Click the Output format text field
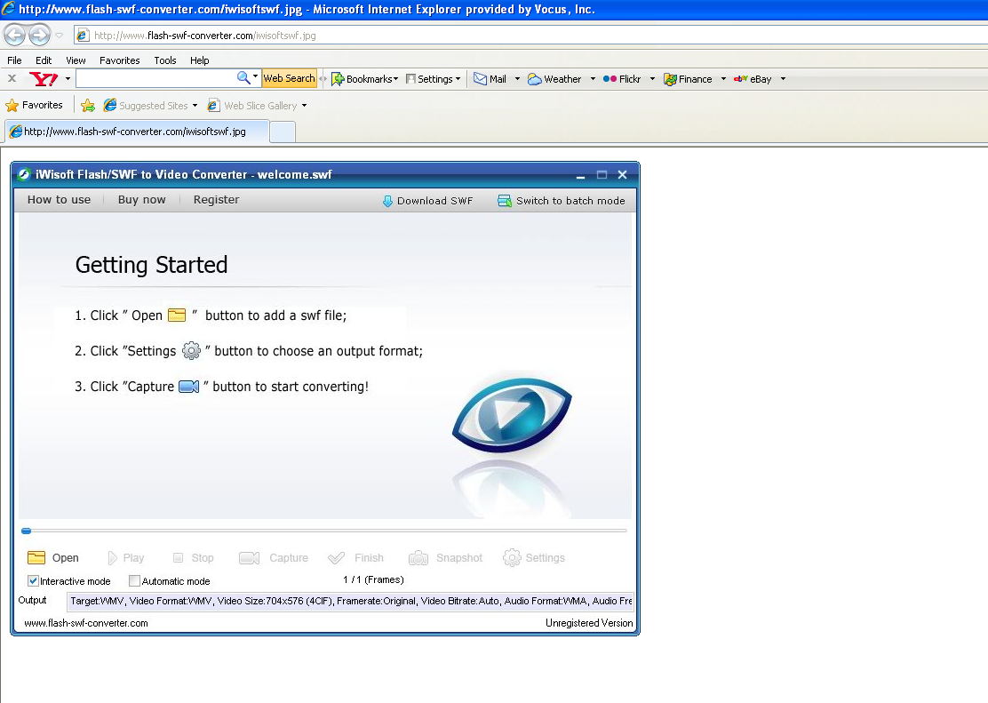This screenshot has width=988, height=703. (x=350, y=601)
